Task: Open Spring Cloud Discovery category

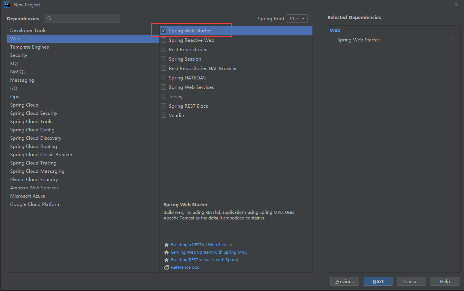Action: [x=83, y=138]
